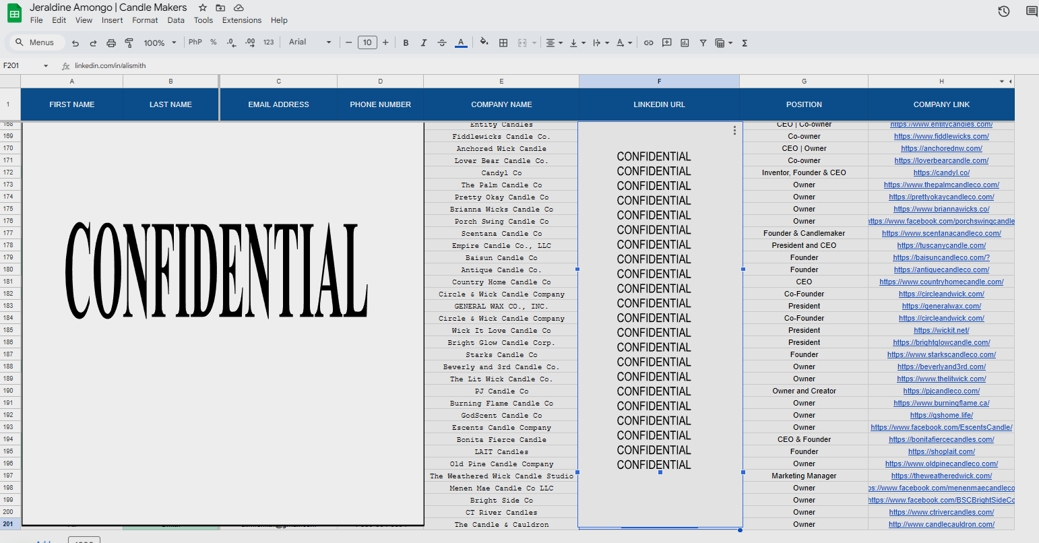Open the Format menu

(145, 20)
